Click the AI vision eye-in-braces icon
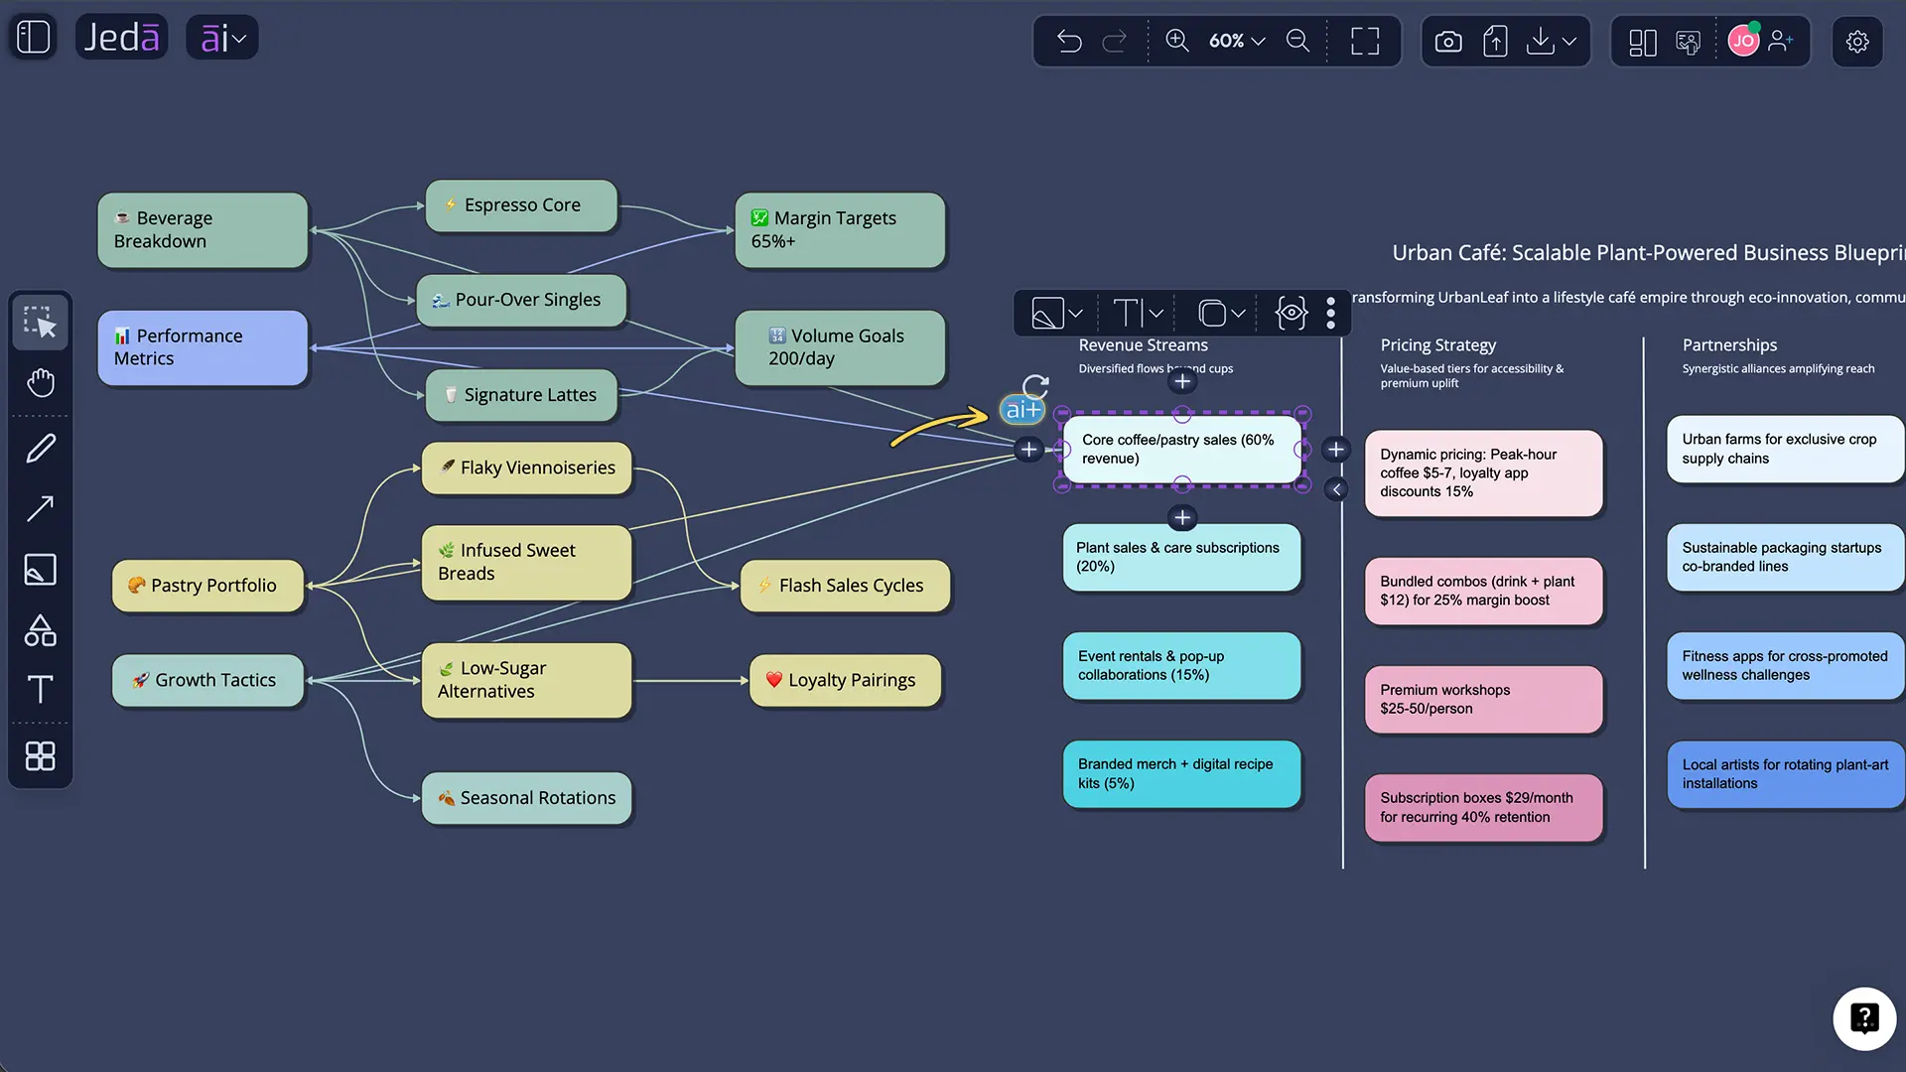The width and height of the screenshot is (1906, 1072). 1291,314
